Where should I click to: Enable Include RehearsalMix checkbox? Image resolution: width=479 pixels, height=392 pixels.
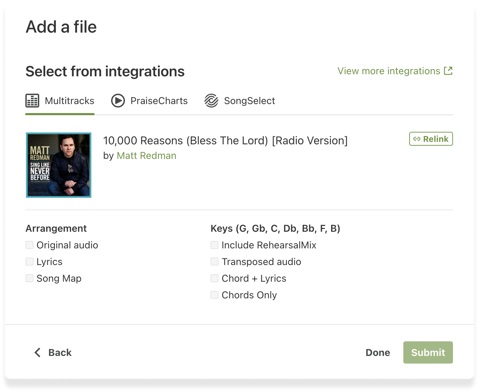(215, 245)
